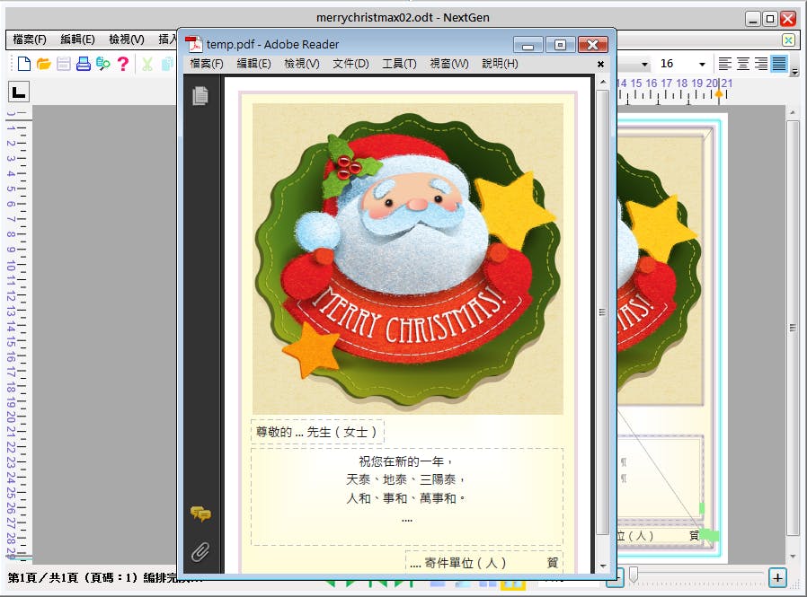807x597 pixels.
Task: Open NextGen 檢視(V) menu
Action: click(127, 40)
